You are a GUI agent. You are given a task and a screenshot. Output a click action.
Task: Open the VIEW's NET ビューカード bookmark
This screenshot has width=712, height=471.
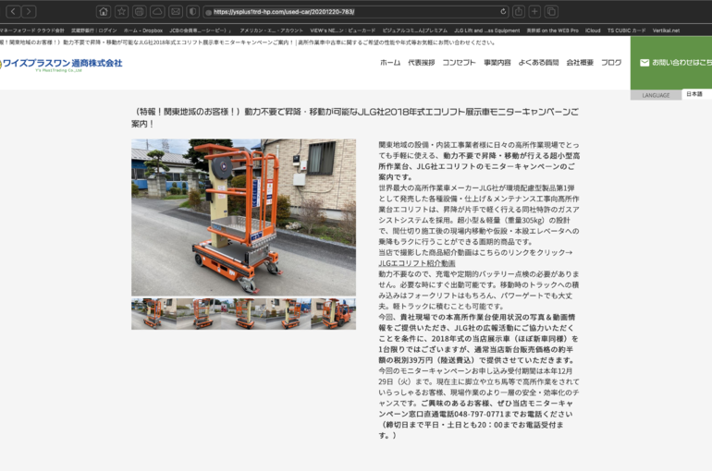coord(343,30)
